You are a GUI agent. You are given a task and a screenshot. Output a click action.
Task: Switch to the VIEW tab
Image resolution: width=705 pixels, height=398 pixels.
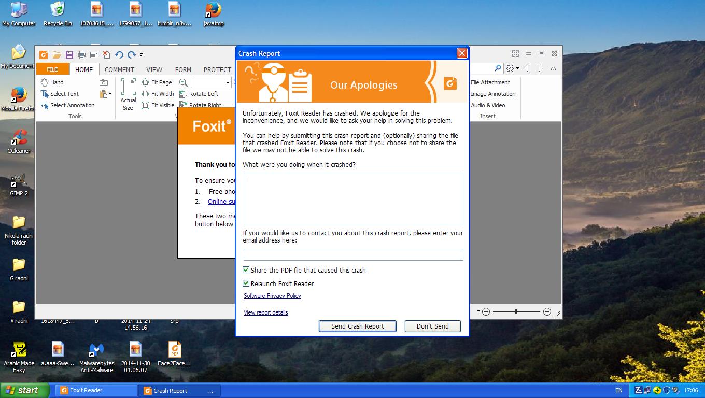point(154,69)
